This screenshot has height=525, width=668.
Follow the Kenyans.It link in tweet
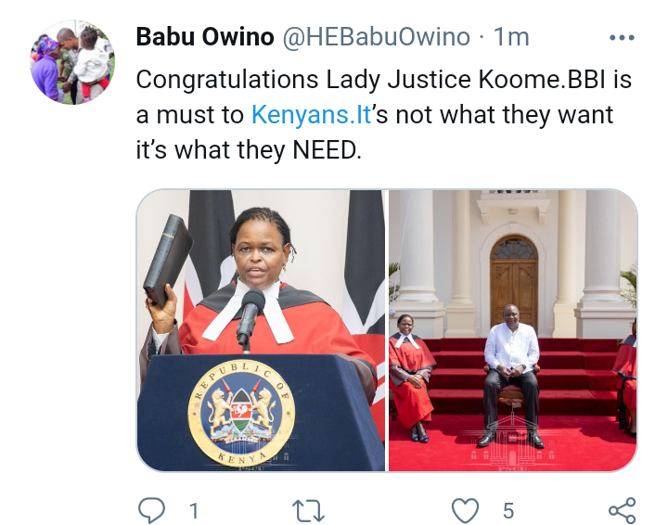(x=311, y=114)
